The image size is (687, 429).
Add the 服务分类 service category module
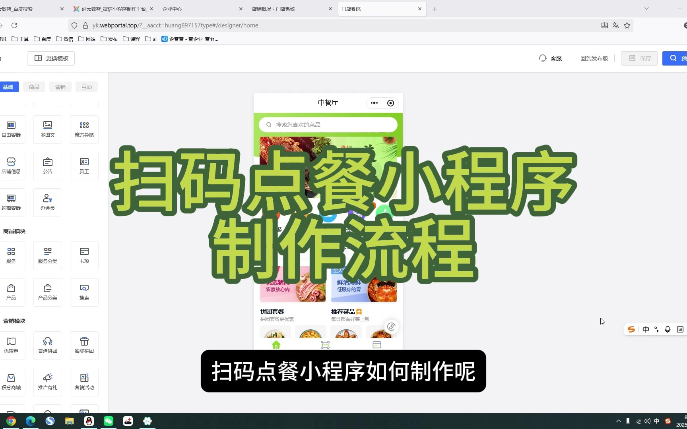click(48, 255)
